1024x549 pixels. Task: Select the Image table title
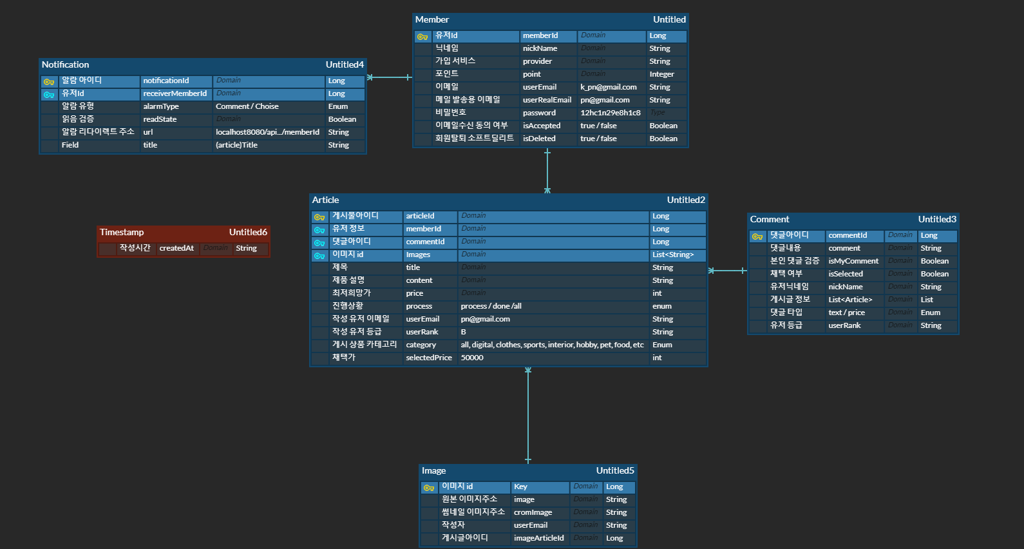click(434, 471)
